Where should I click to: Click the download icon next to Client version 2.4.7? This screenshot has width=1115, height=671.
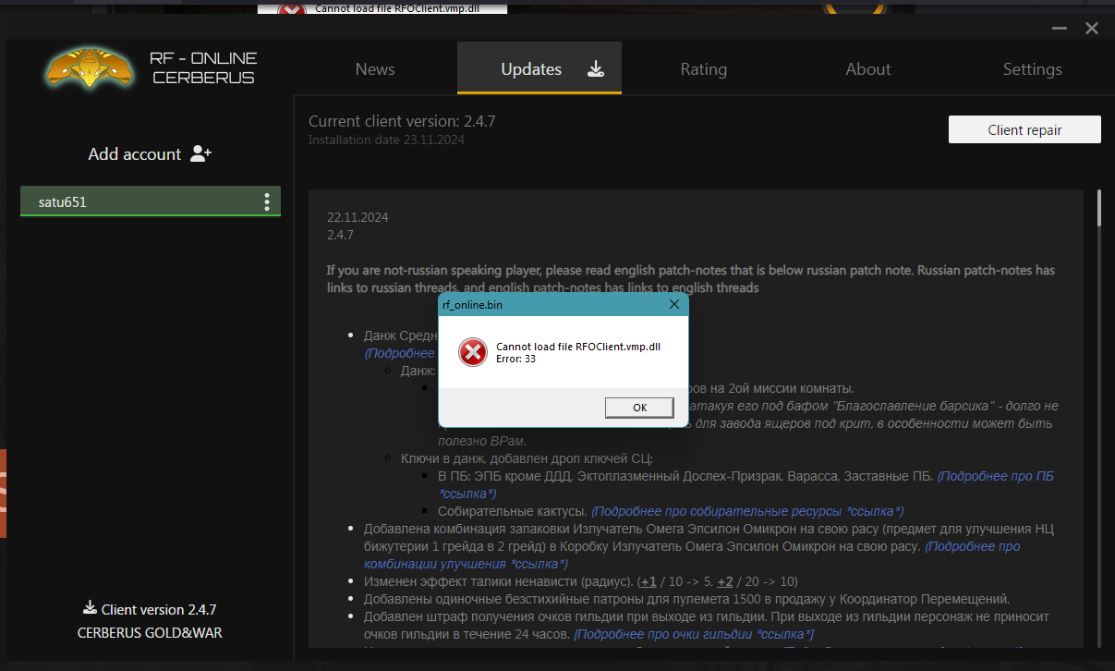pos(90,608)
